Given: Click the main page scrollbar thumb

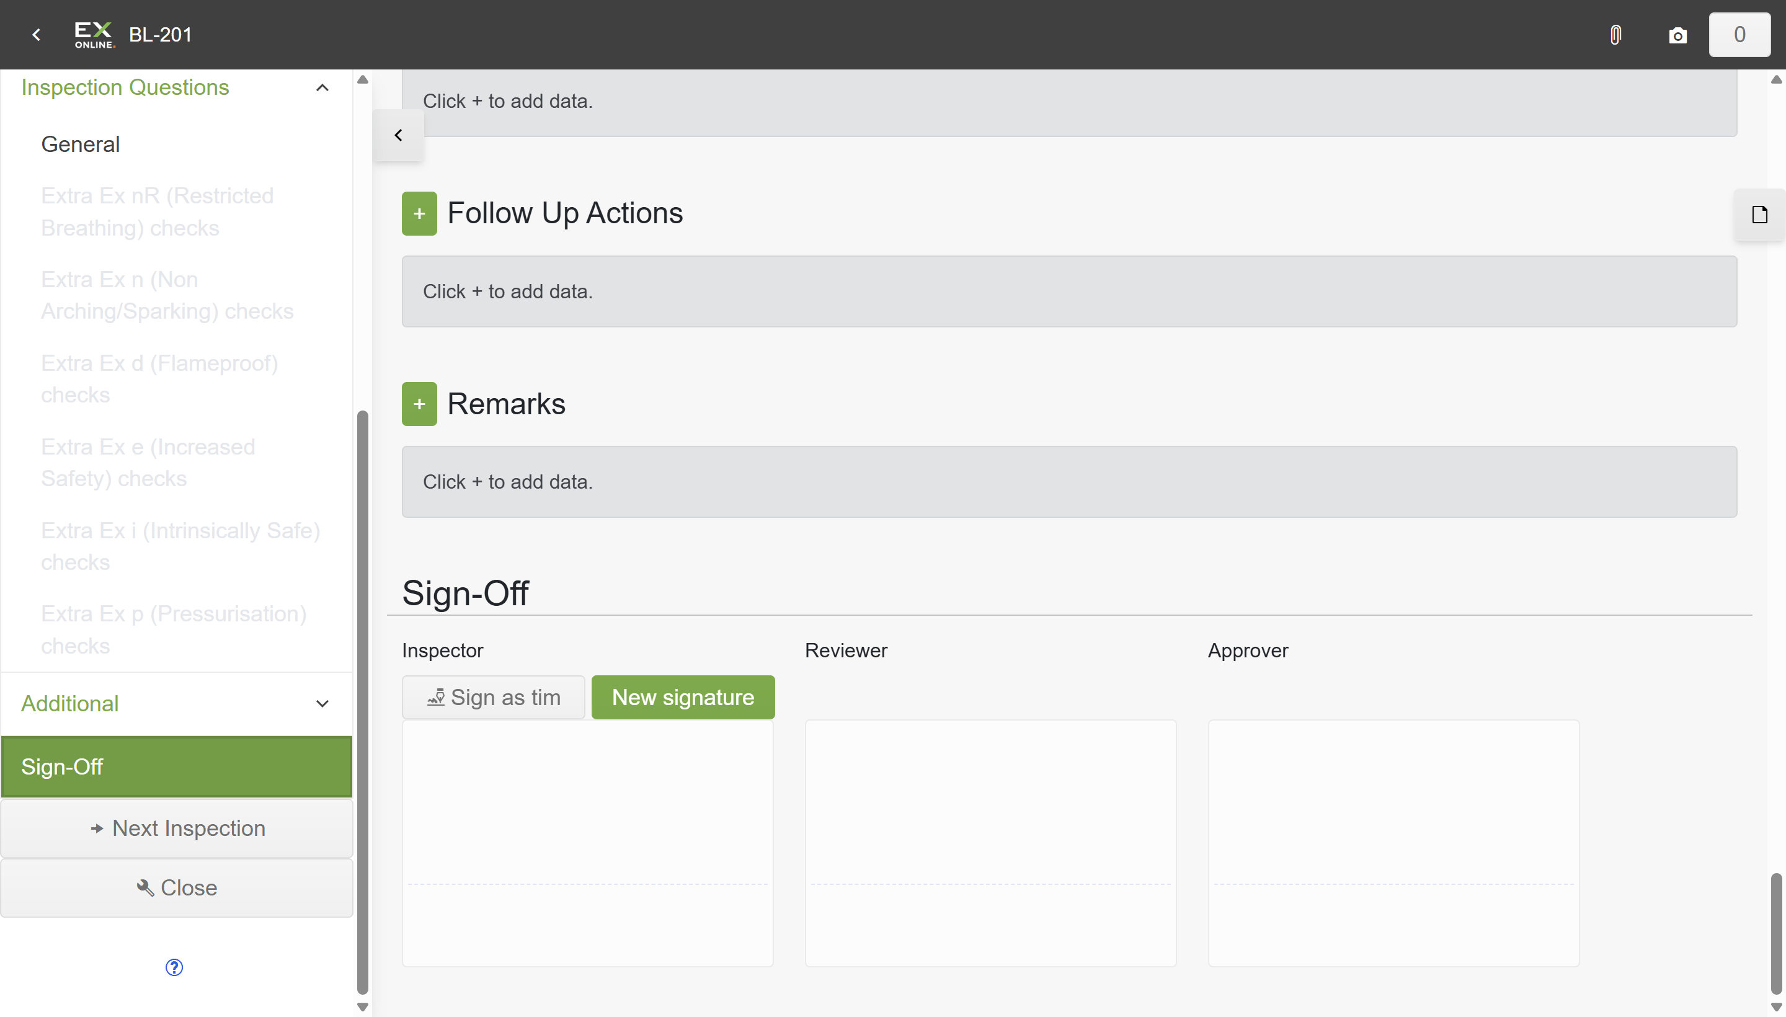Looking at the screenshot, I should (x=1776, y=933).
